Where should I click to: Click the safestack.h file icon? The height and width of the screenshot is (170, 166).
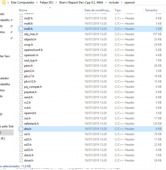pyautogui.click(x=21, y=124)
